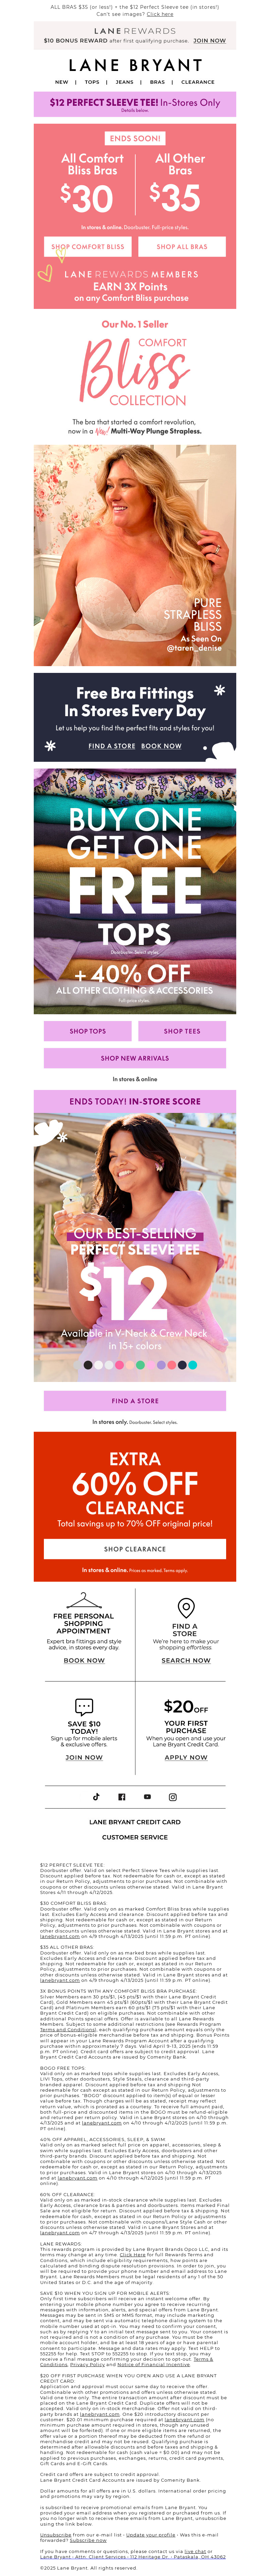Click the Pure Strapless Bliss model photo
Viewport: 270px width, 2576px height.
click(x=135, y=555)
